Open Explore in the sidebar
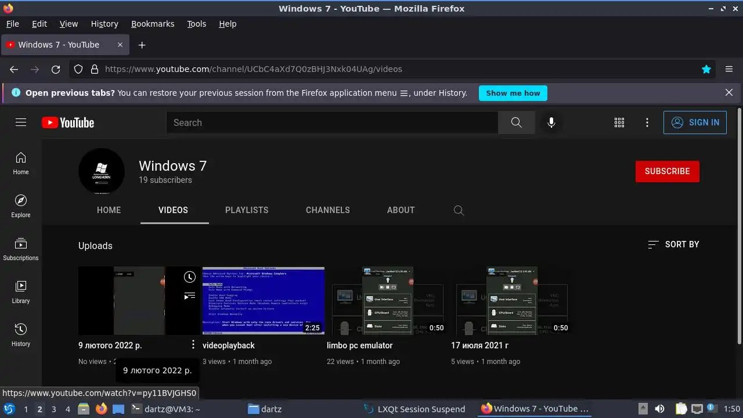Viewport: 743px width, 418px height. (21, 206)
